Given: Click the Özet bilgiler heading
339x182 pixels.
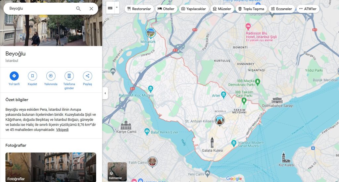Looking at the screenshot, I should 17,100.
